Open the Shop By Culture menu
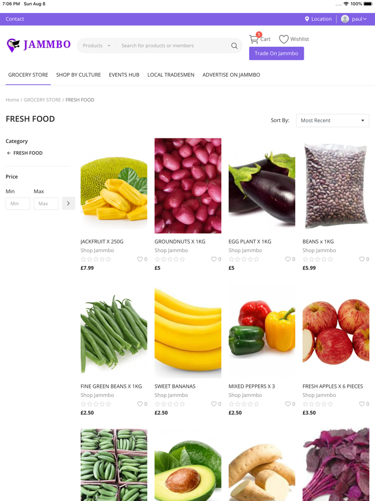Viewport: 375px width, 501px height. [78, 75]
